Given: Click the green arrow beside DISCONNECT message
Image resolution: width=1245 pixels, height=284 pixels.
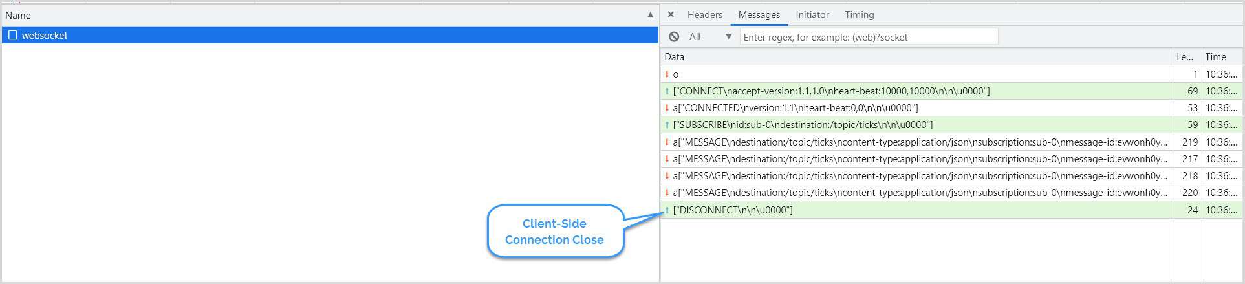Looking at the screenshot, I should 667,210.
